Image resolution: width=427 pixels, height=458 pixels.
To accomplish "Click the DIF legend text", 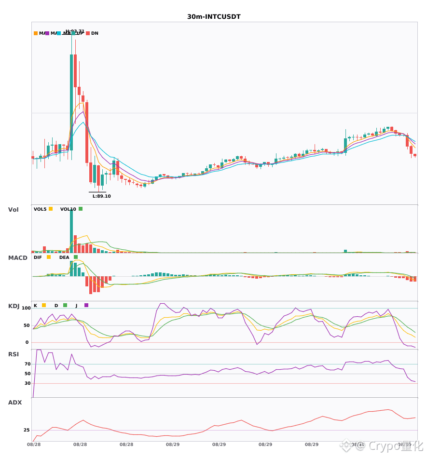I will [38, 257].
